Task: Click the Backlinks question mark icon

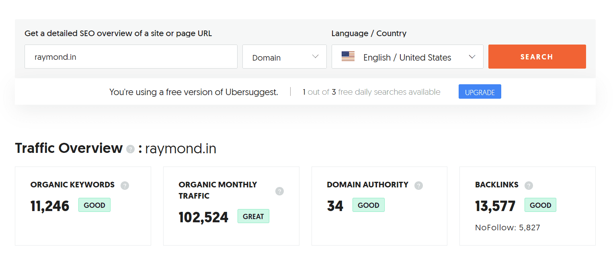Action: click(529, 185)
